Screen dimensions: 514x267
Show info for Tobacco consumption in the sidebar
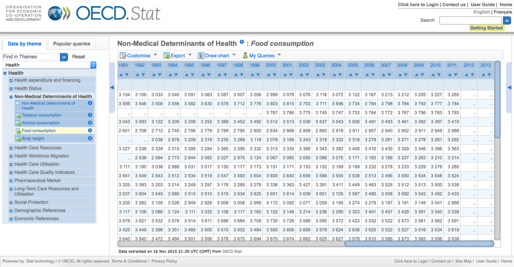[90, 115]
